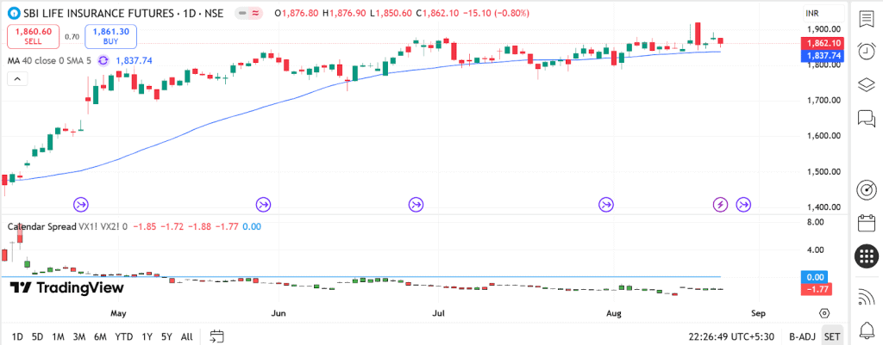Click the Jul label on time axis
The width and height of the screenshot is (883, 345).
[438, 313]
